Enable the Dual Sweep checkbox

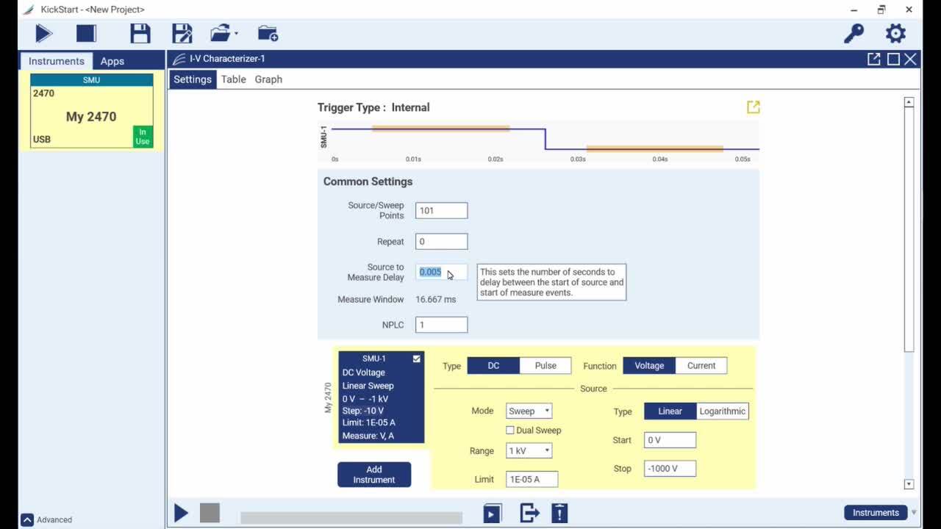(x=510, y=430)
